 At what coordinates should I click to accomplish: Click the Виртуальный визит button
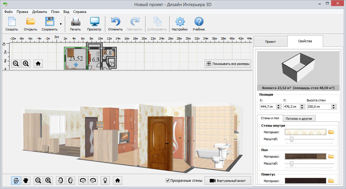(x=228, y=181)
